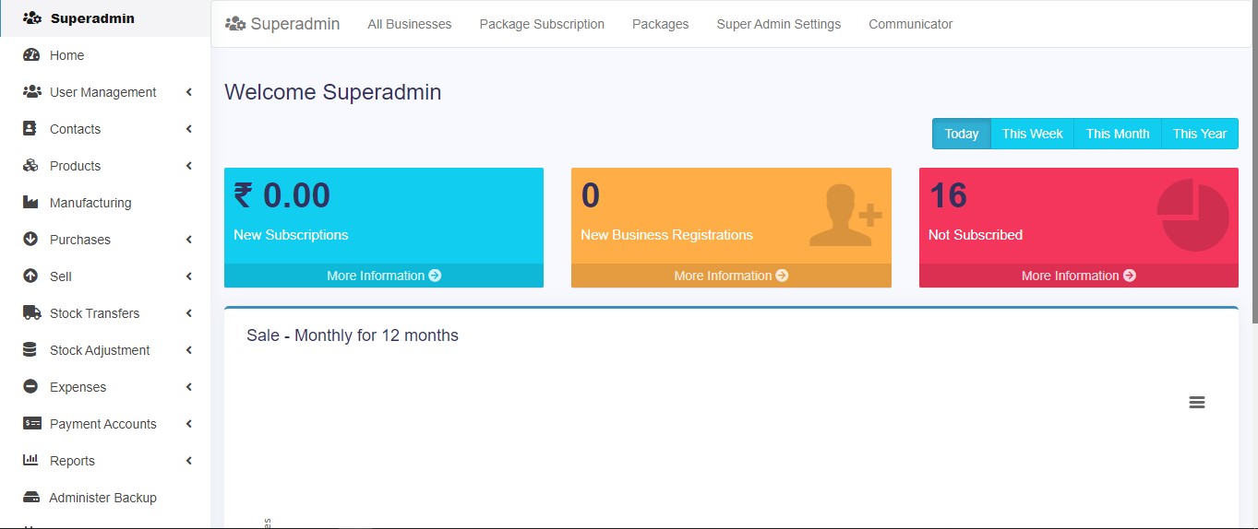The width and height of the screenshot is (1258, 529).
Task: Select the Today date filter
Action: (x=961, y=134)
